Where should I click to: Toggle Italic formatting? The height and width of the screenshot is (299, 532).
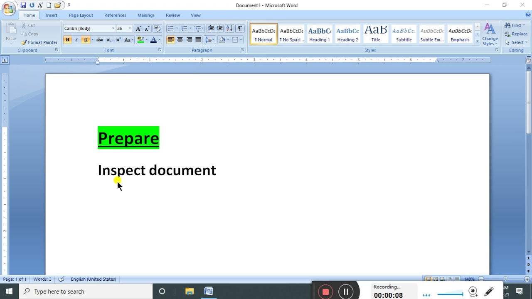76,40
